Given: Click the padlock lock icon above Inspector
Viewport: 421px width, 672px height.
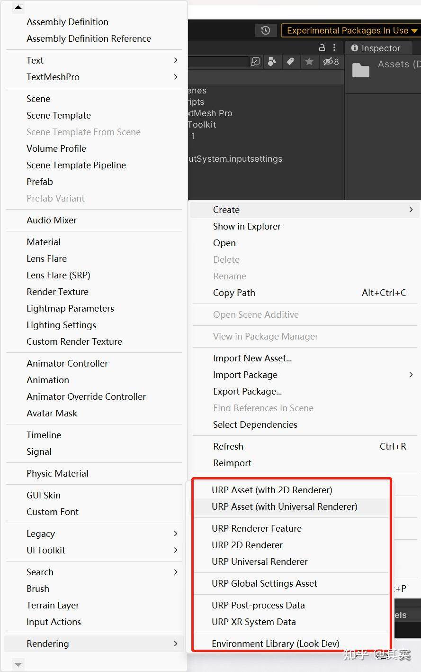Looking at the screenshot, I should pyautogui.click(x=321, y=48).
